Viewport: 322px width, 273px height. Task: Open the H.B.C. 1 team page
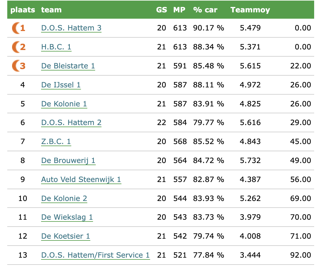click(x=56, y=47)
